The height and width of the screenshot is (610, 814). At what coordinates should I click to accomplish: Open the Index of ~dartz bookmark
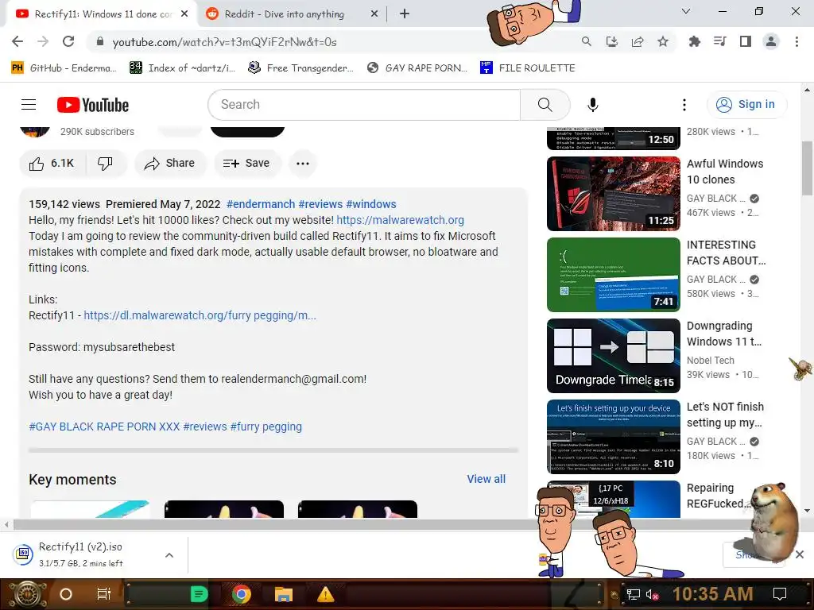(x=182, y=68)
